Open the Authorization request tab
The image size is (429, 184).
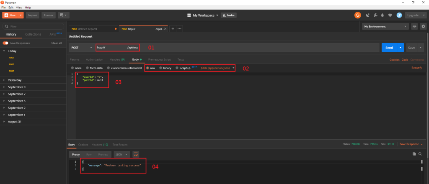(94, 59)
